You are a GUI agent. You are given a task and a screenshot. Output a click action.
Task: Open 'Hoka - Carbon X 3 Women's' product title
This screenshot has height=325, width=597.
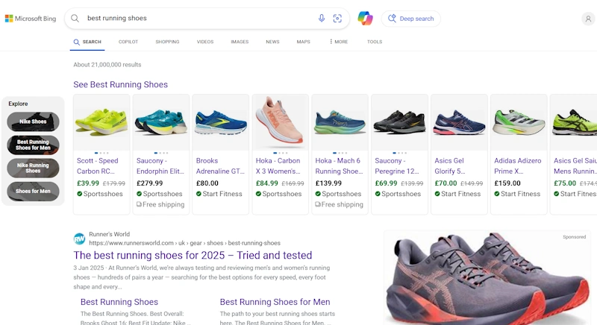[278, 166]
